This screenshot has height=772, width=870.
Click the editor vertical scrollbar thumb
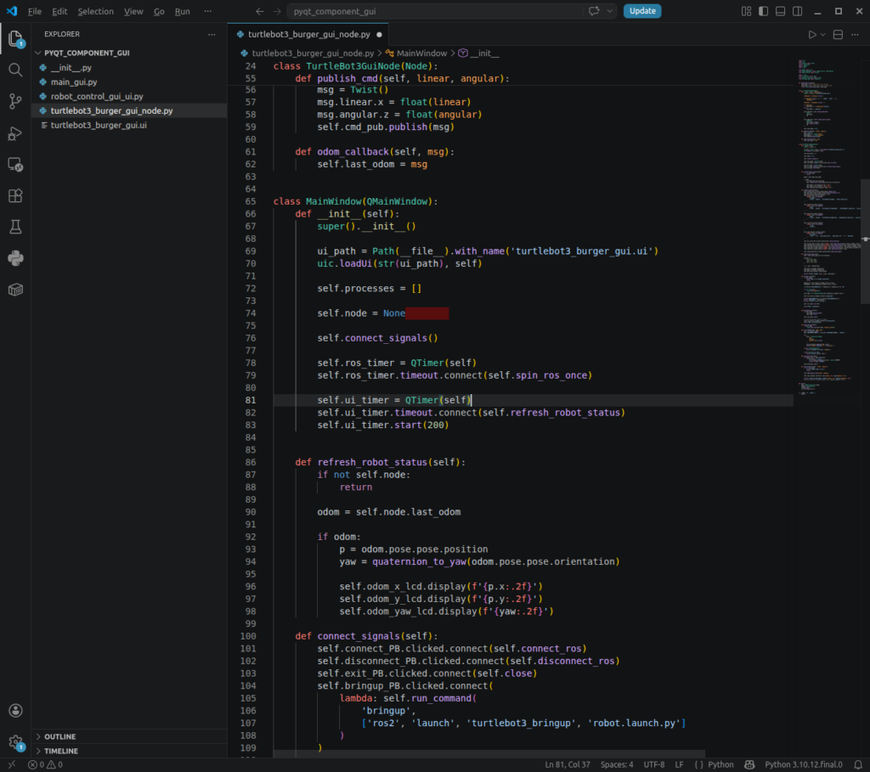tap(865, 241)
